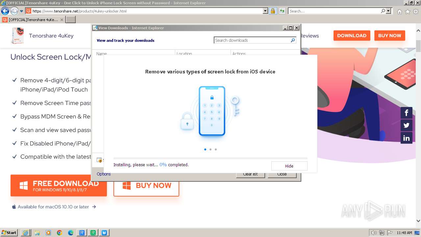Share page via LinkedIn icon
Viewport: 421px width, 237px height.
407,138
